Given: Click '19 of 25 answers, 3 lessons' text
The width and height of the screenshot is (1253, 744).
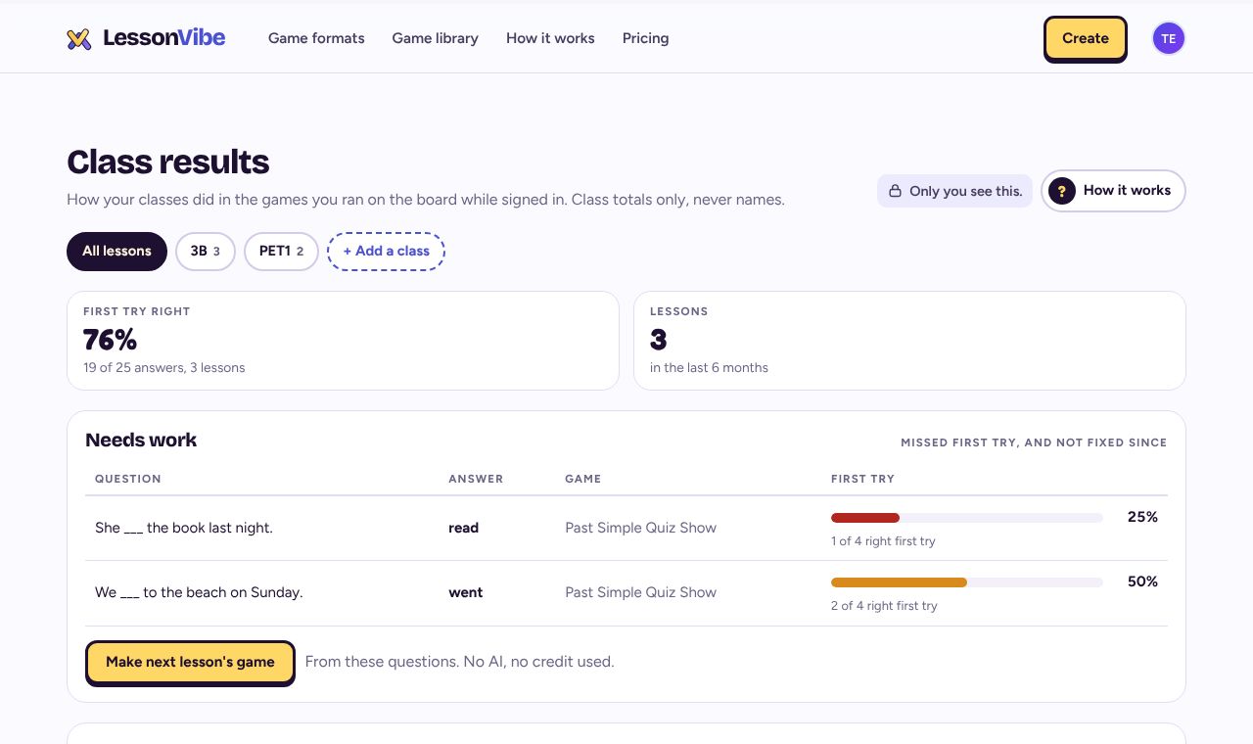Looking at the screenshot, I should (x=164, y=368).
